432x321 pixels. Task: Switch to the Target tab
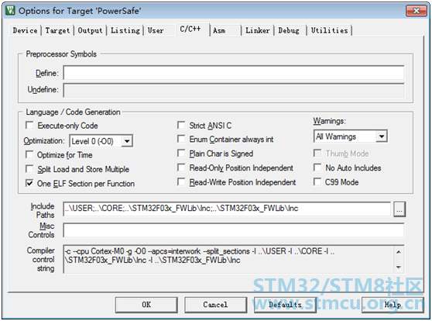(57, 30)
